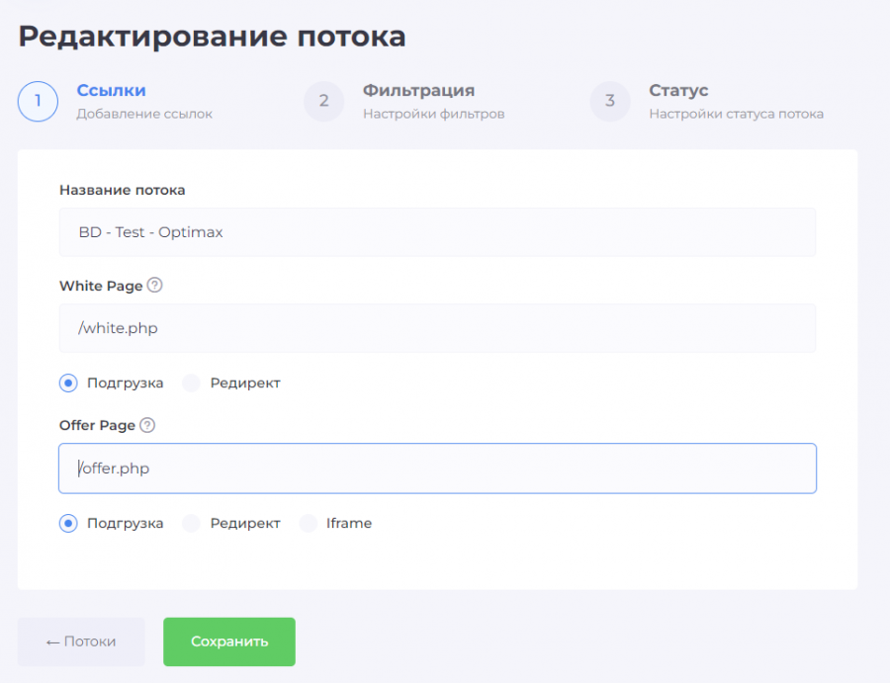Select step 2 circle for Фильтрация

324,101
